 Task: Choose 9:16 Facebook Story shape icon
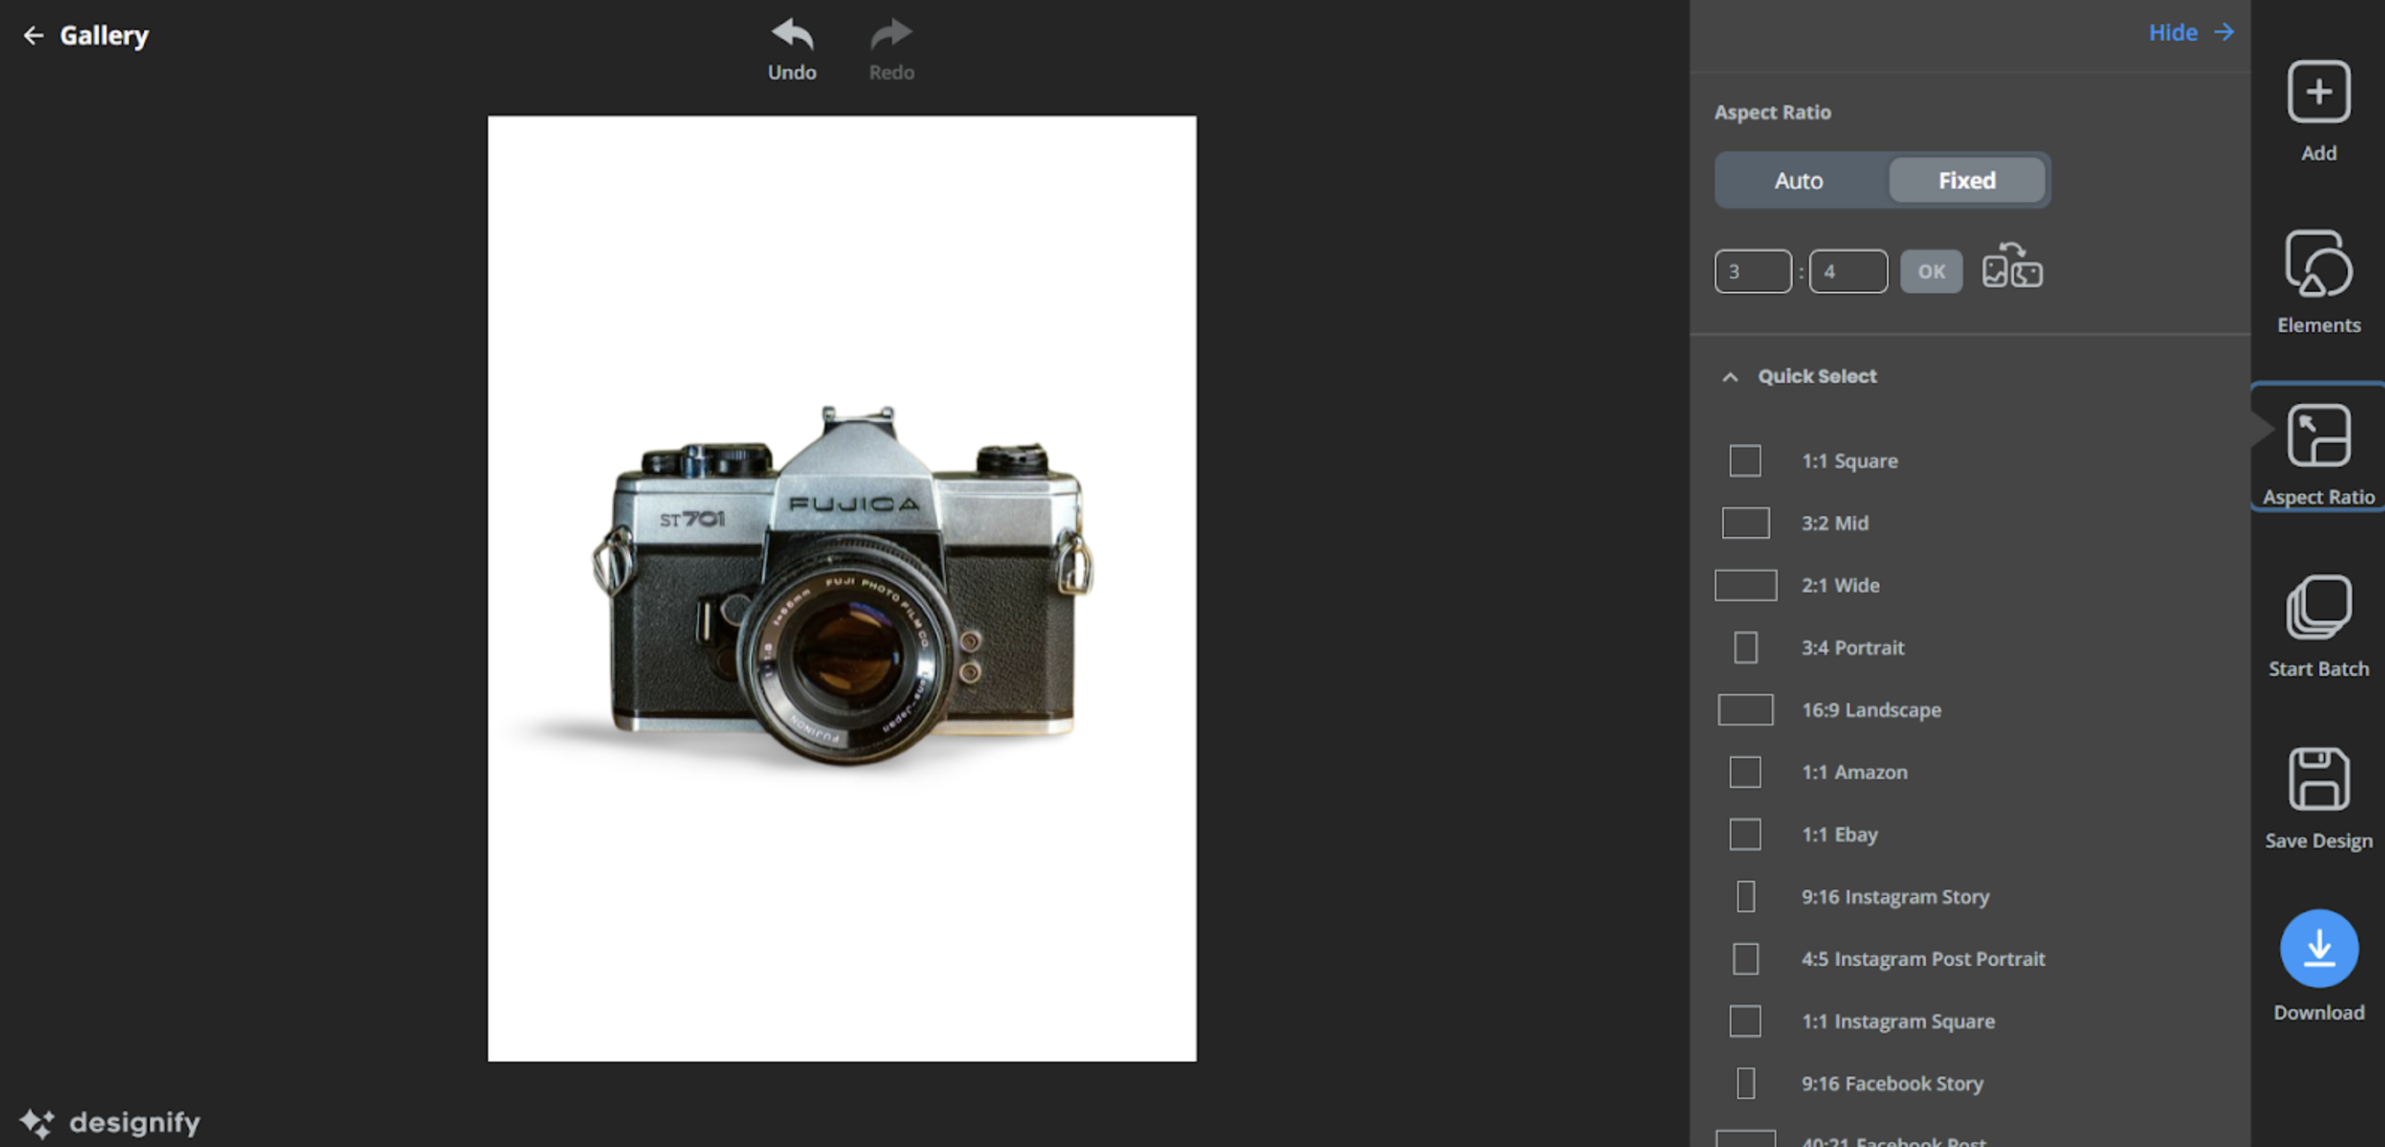coord(1745,1083)
